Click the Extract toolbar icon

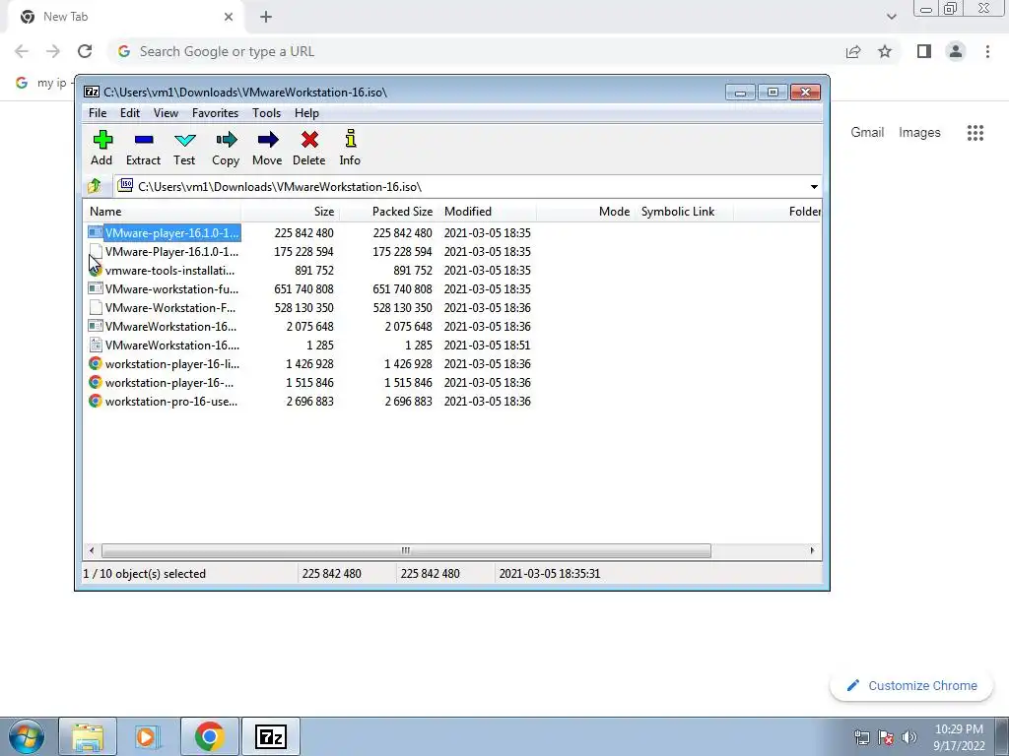[x=144, y=140]
